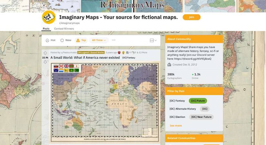Click the 1.3k Online count

click(x=196, y=76)
